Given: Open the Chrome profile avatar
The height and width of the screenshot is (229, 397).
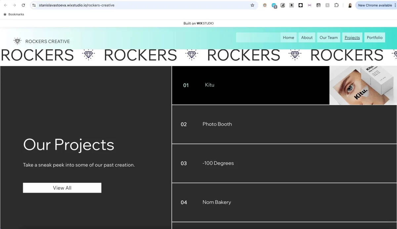Looking at the screenshot, I should (x=350, y=5).
